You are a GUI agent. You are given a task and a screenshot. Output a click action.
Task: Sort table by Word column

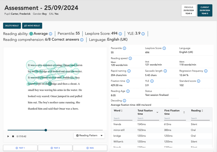(x=122, y=110)
